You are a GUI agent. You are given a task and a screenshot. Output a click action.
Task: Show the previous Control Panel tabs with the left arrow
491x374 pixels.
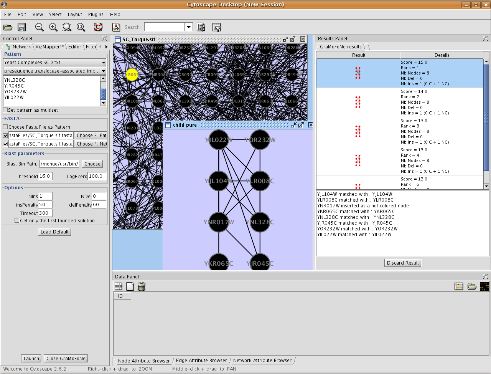[x=100, y=47]
